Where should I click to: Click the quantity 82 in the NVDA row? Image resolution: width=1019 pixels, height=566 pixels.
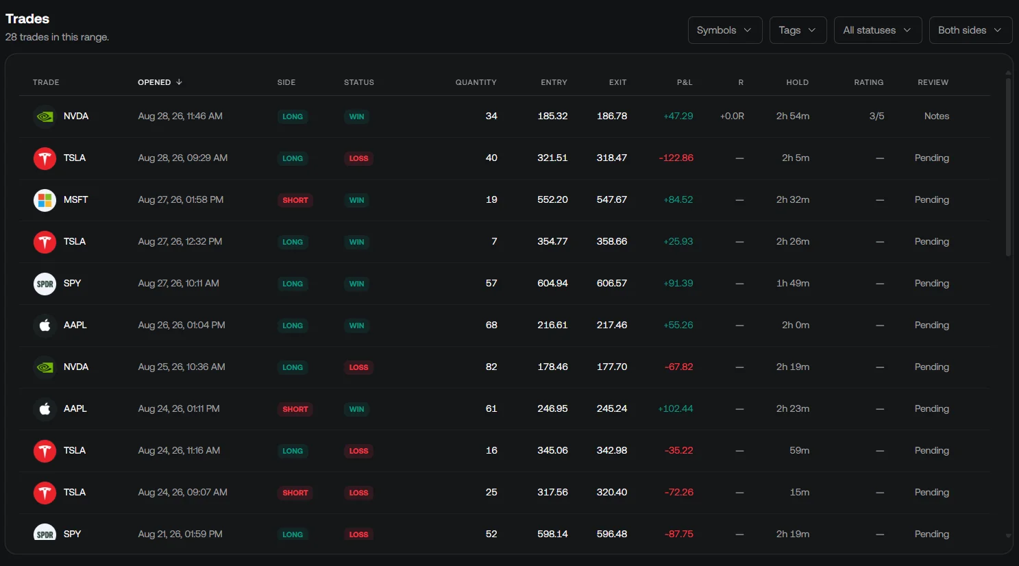(x=491, y=367)
